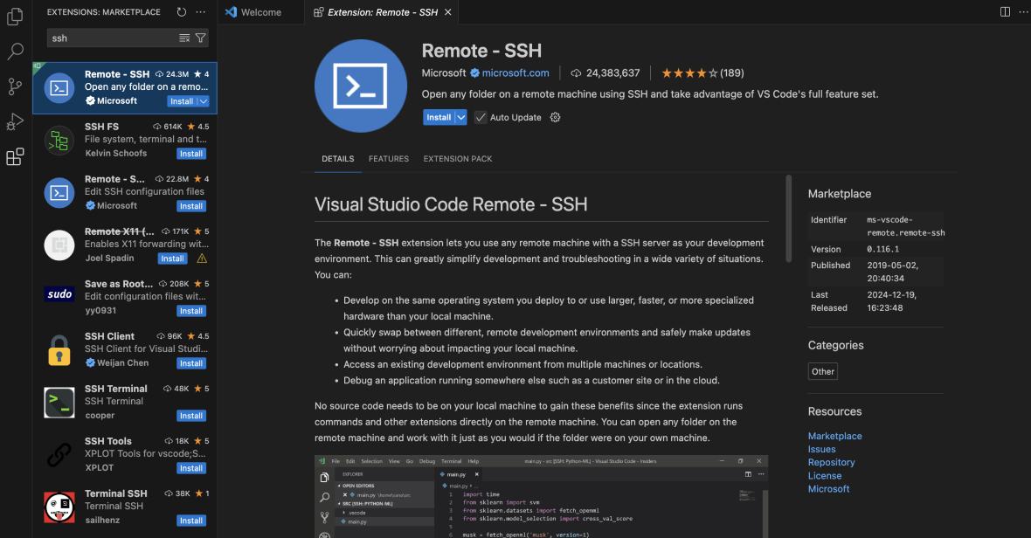Image resolution: width=1031 pixels, height=538 pixels.
Task: Install the SSH Client extension
Action: pyautogui.click(x=191, y=363)
